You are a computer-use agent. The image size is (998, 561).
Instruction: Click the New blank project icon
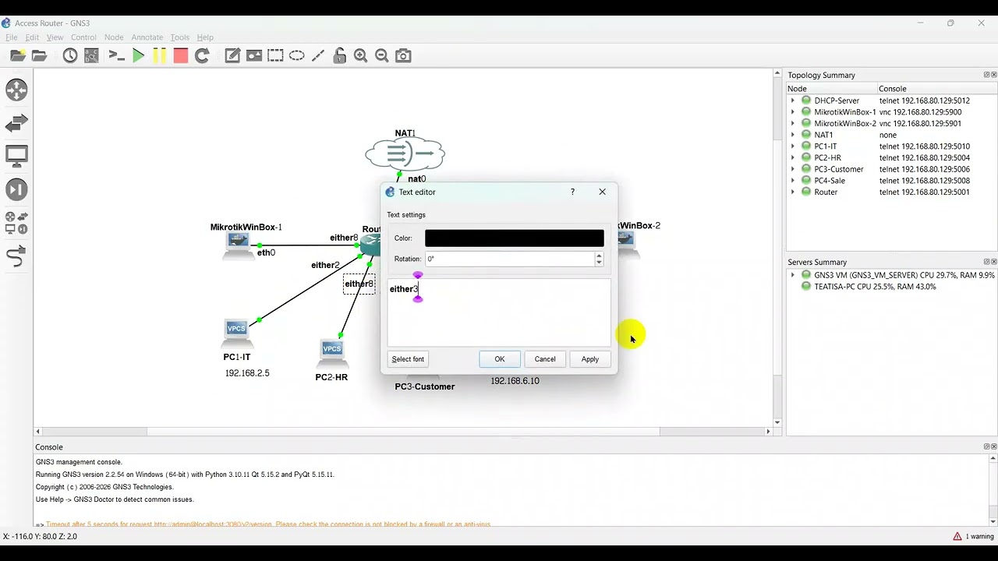pos(18,55)
